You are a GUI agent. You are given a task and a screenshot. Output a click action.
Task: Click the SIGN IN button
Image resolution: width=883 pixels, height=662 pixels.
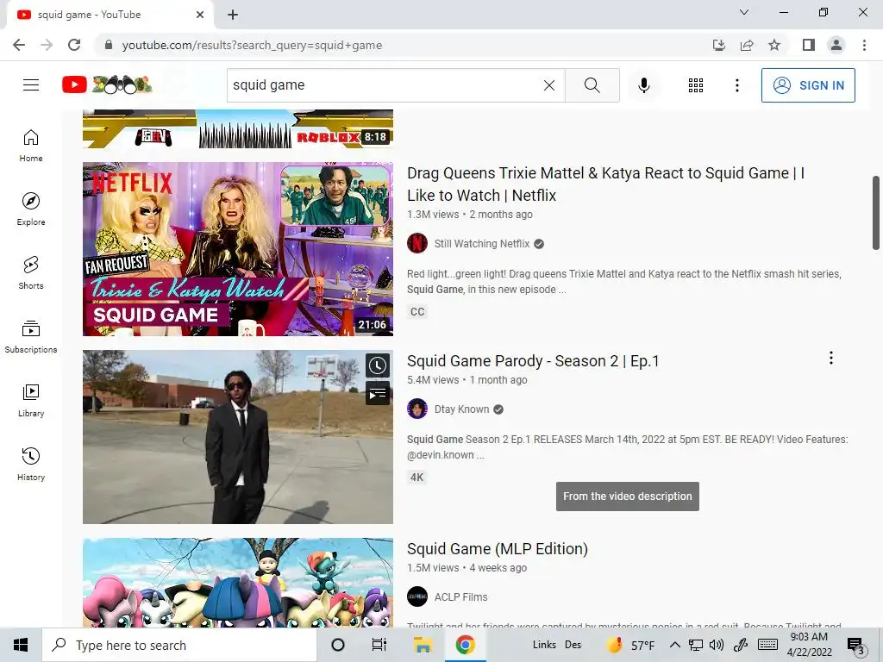coord(807,85)
